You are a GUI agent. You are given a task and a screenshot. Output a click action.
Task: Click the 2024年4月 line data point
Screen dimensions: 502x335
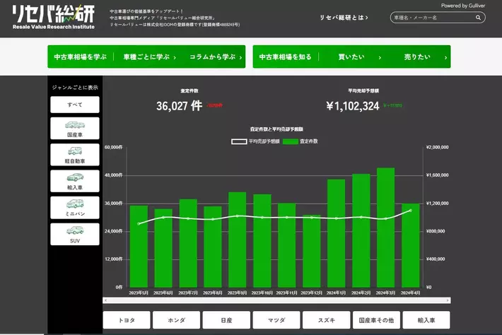click(410, 211)
